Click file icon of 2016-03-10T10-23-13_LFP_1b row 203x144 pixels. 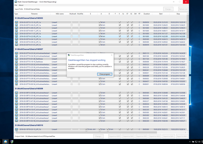pos(16,129)
